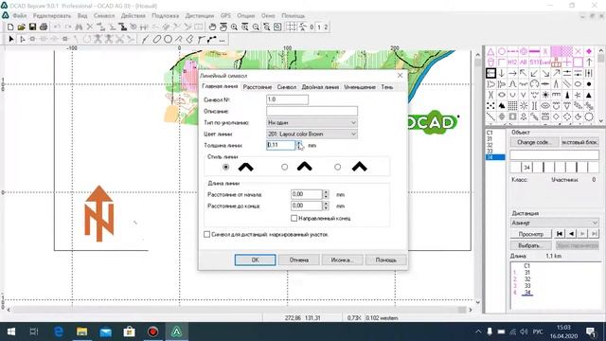Click the Windows Start button
606x341 pixels.
click(x=11, y=332)
